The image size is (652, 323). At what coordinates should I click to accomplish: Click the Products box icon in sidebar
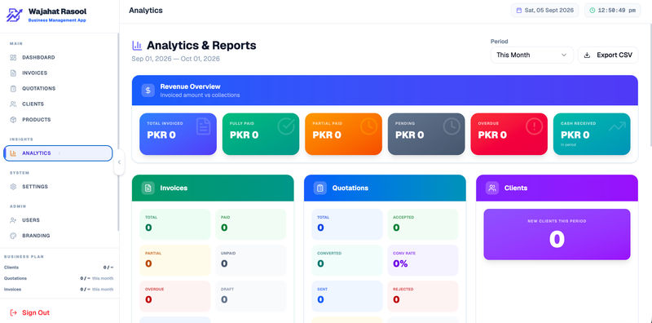point(13,120)
